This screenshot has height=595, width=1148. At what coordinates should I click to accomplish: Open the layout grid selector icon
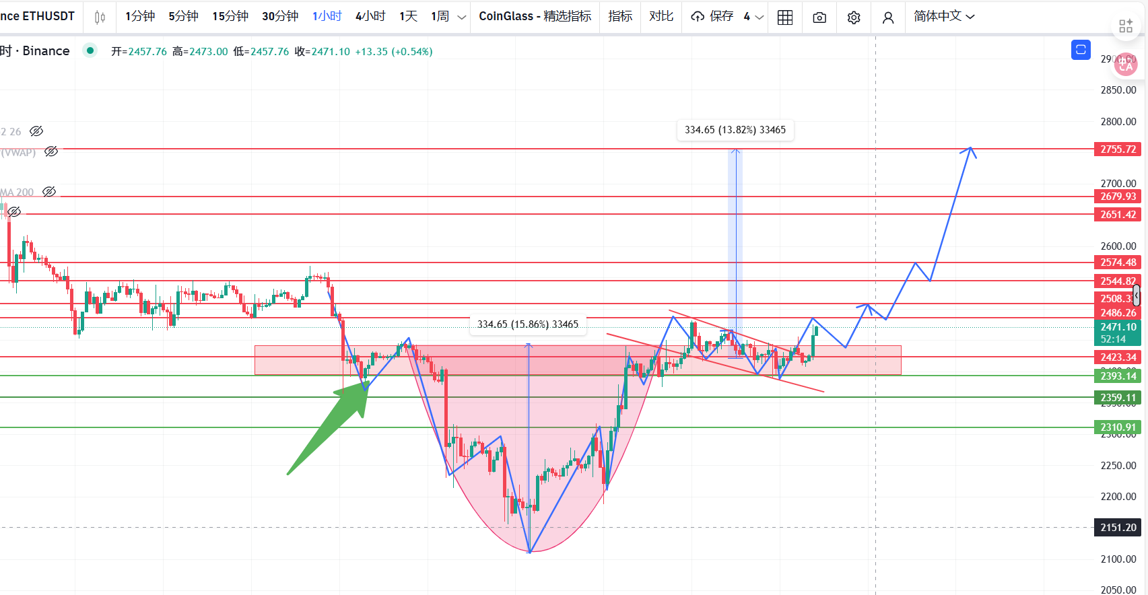785,17
